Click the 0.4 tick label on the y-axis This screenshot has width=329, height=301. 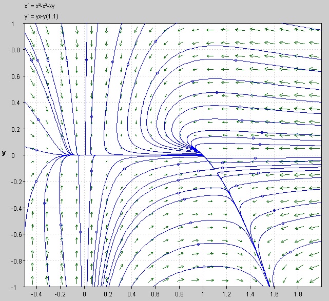pyautogui.click(x=16, y=103)
